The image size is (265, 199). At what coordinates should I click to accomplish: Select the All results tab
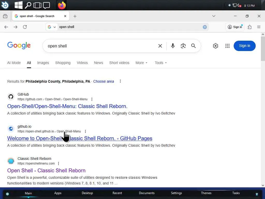pos(29,63)
